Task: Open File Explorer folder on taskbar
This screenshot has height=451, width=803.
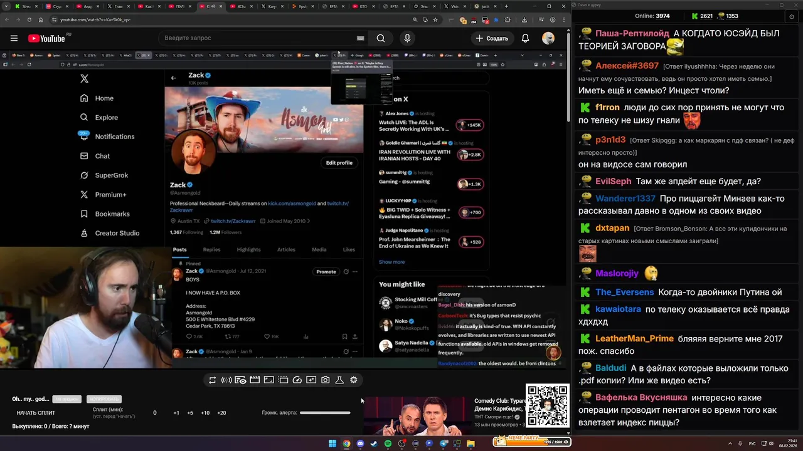Action: click(471, 444)
